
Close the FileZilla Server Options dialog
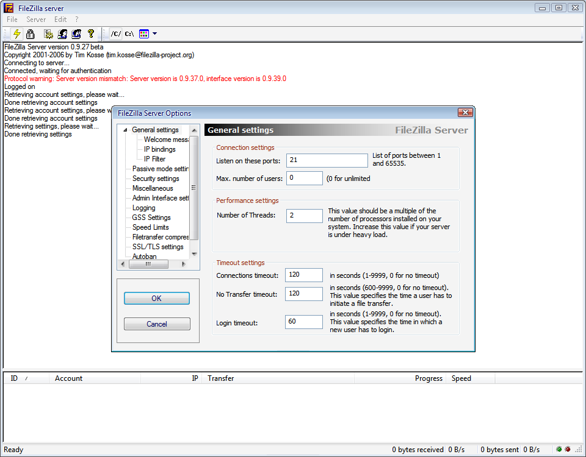coord(465,112)
